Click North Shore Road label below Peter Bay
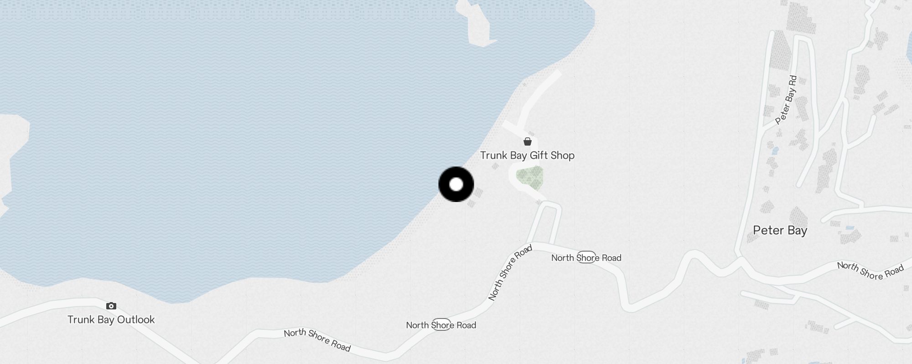The image size is (912, 364). [871, 270]
